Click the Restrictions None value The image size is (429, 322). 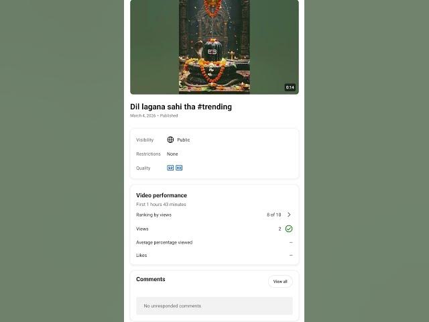[x=172, y=154]
